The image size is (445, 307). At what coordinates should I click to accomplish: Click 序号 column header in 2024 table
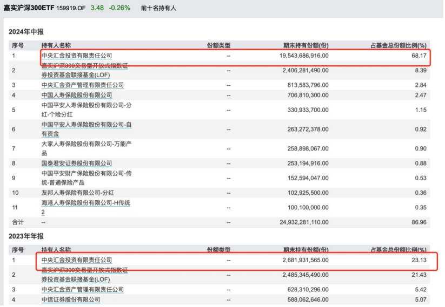18,45
